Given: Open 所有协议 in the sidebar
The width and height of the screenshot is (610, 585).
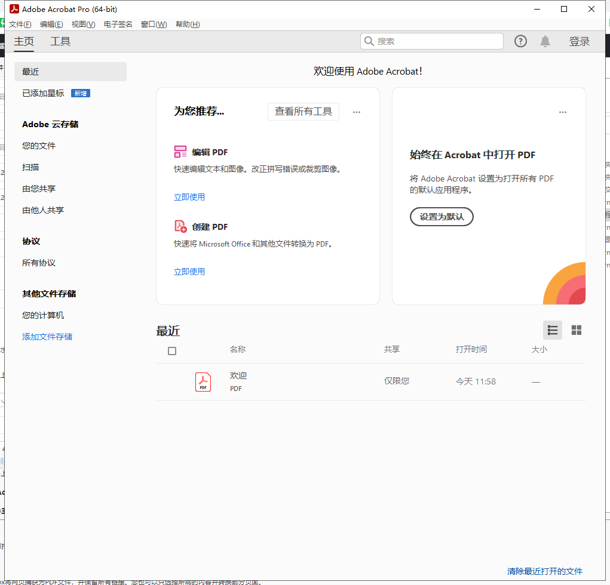Looking at the screenshot, I should click(x=38, y=263).
